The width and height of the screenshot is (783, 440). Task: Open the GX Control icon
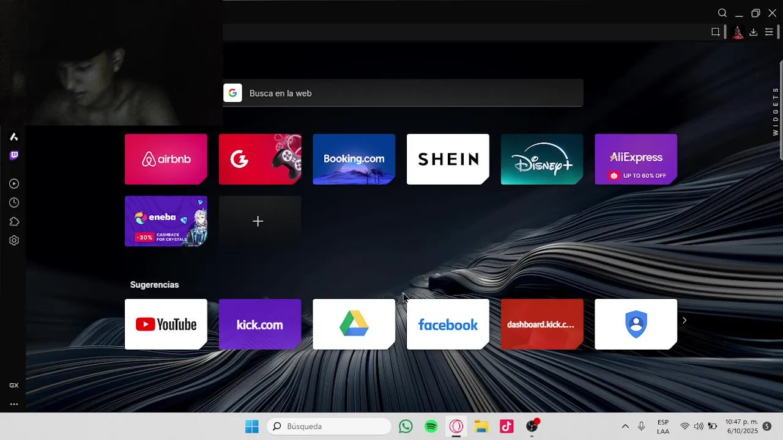pos(13,385)
